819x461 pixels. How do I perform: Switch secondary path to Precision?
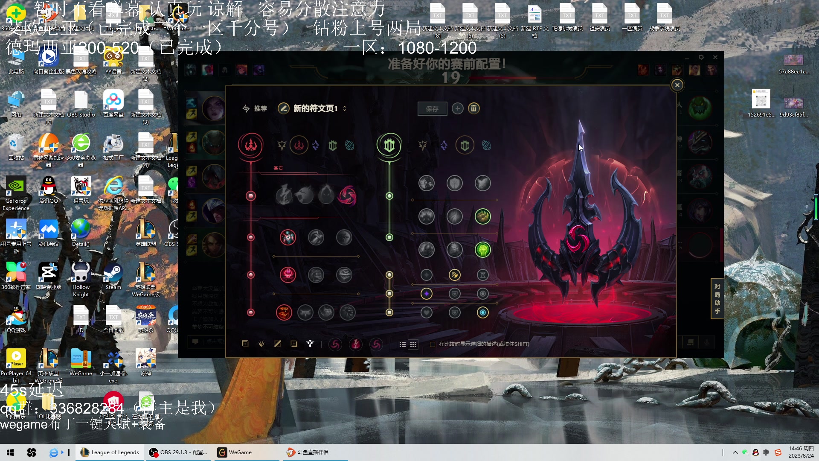423,146
